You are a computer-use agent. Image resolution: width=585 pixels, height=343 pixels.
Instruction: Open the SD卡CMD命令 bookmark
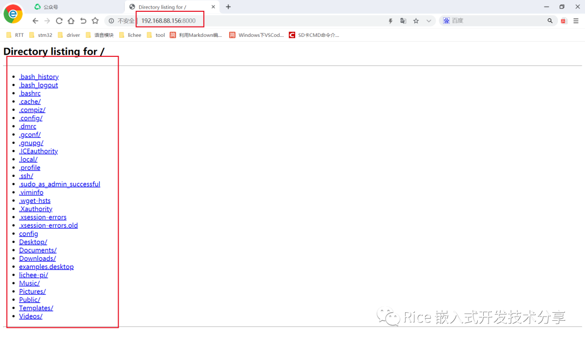(314, 35)
